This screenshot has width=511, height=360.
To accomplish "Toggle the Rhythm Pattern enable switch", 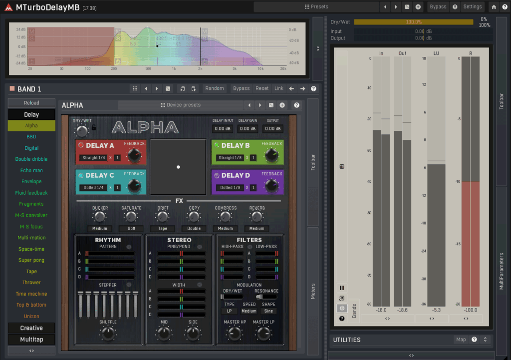I will click(x=129, y=247).
